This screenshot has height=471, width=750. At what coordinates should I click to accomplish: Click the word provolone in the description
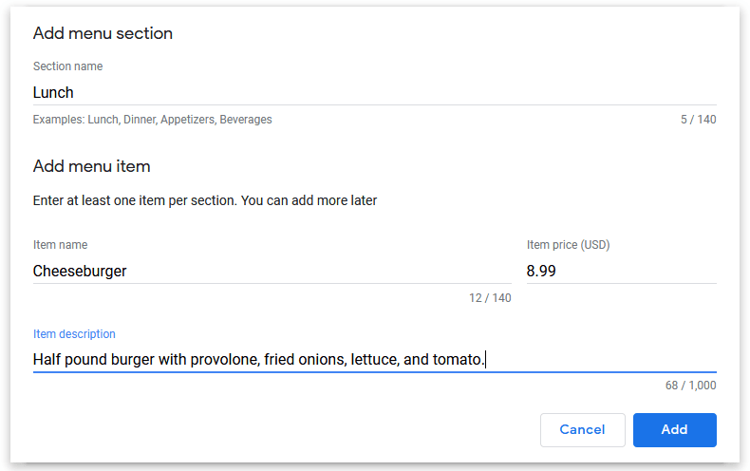coord(223,360)
